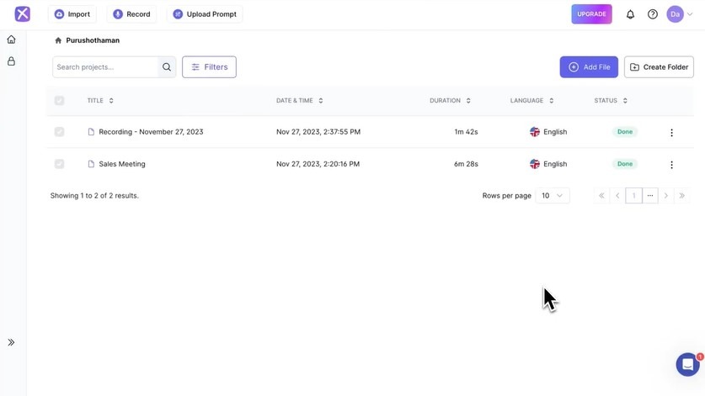Open the help question mark icon
Viewport: 705px width, 396px height.
[653, 14]
